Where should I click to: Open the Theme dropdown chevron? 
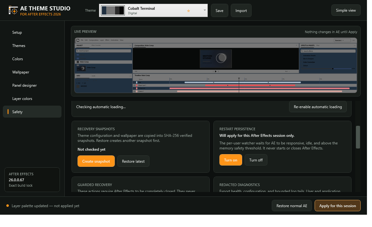(205, 10)
